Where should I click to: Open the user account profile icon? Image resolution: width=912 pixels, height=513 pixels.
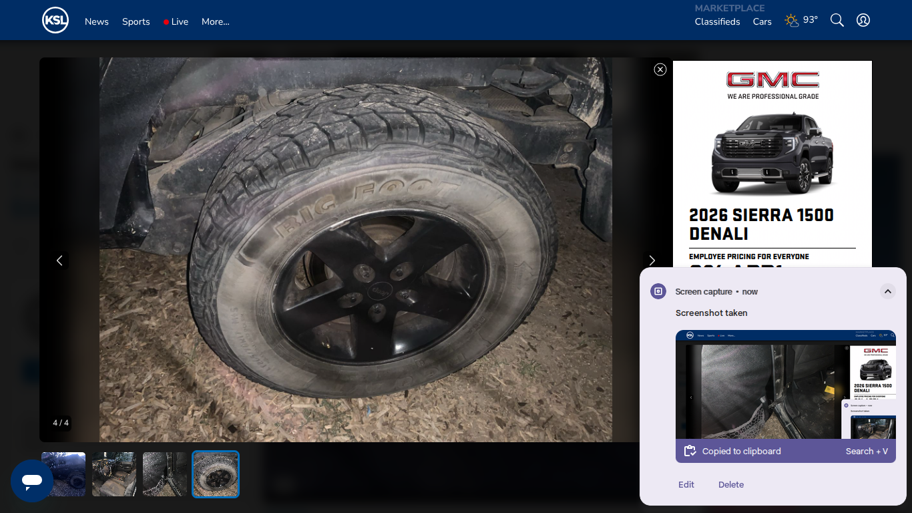point(863,20)
